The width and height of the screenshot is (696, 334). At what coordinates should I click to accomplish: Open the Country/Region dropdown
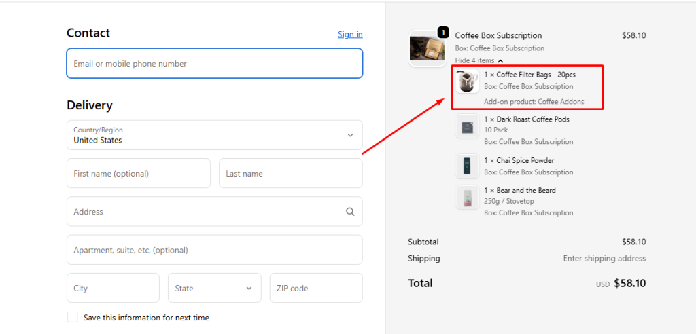(x=214, y=135)
